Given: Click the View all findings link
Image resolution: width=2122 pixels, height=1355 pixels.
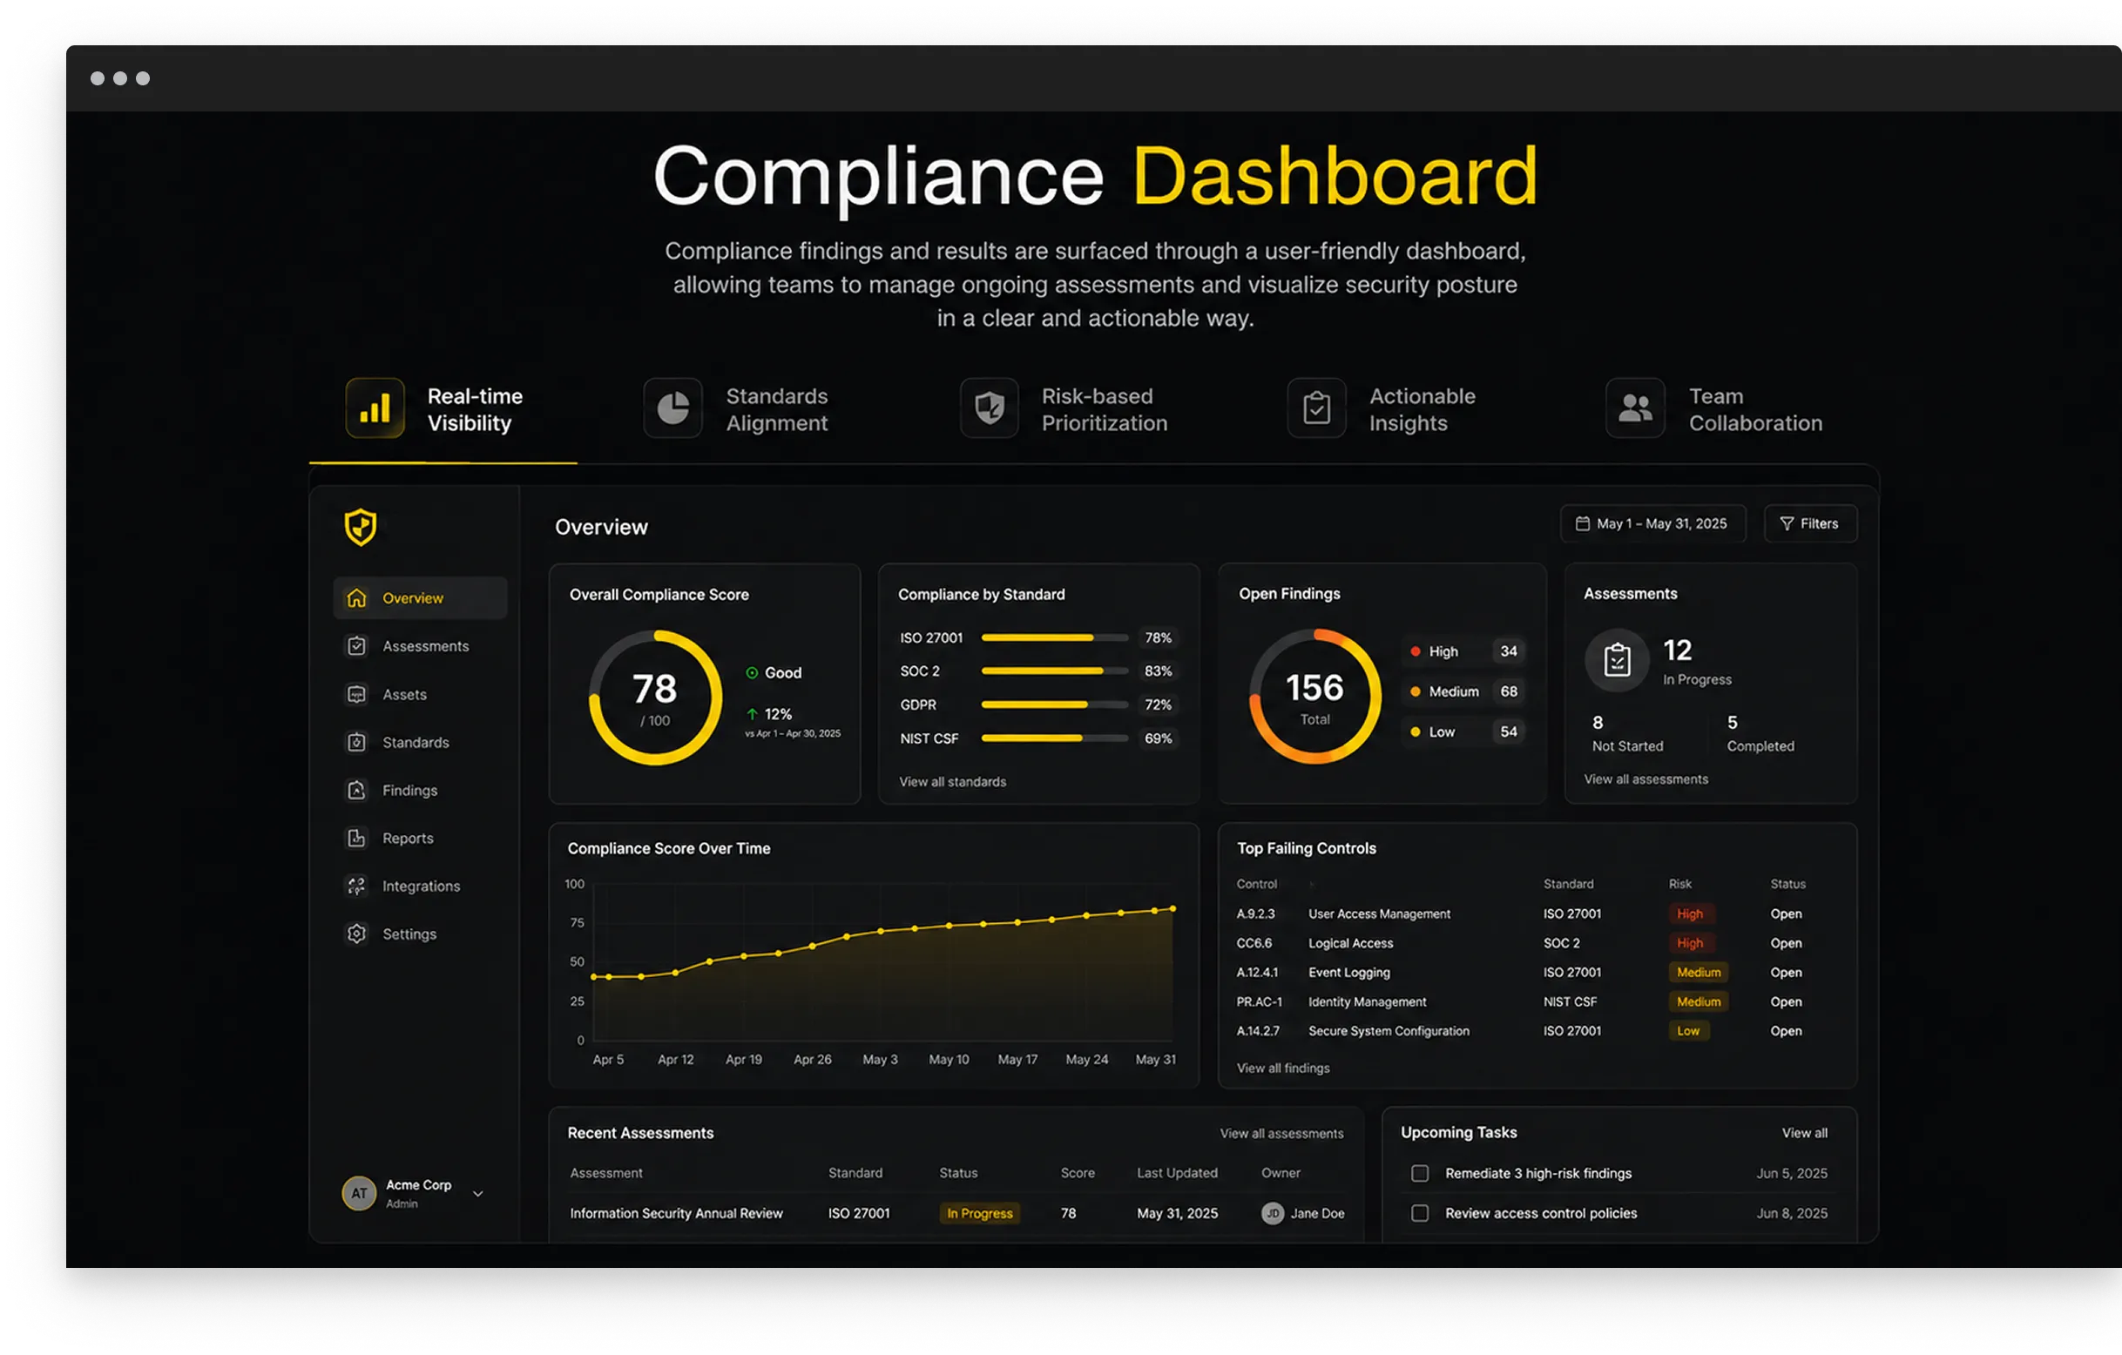Looking at the screenshot, I should (1283, 1068).
